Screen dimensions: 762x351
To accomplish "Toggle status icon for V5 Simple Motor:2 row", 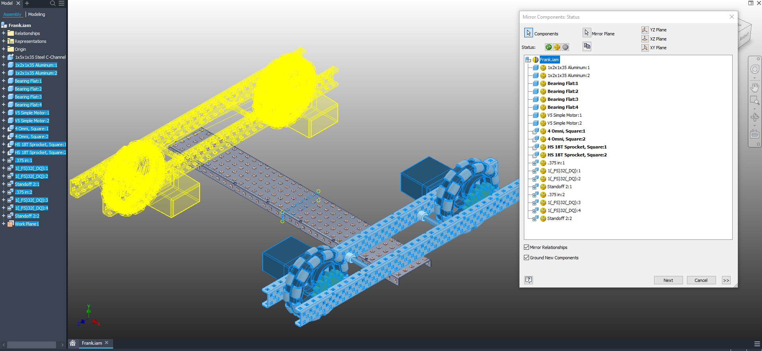I will click(543, 123).
